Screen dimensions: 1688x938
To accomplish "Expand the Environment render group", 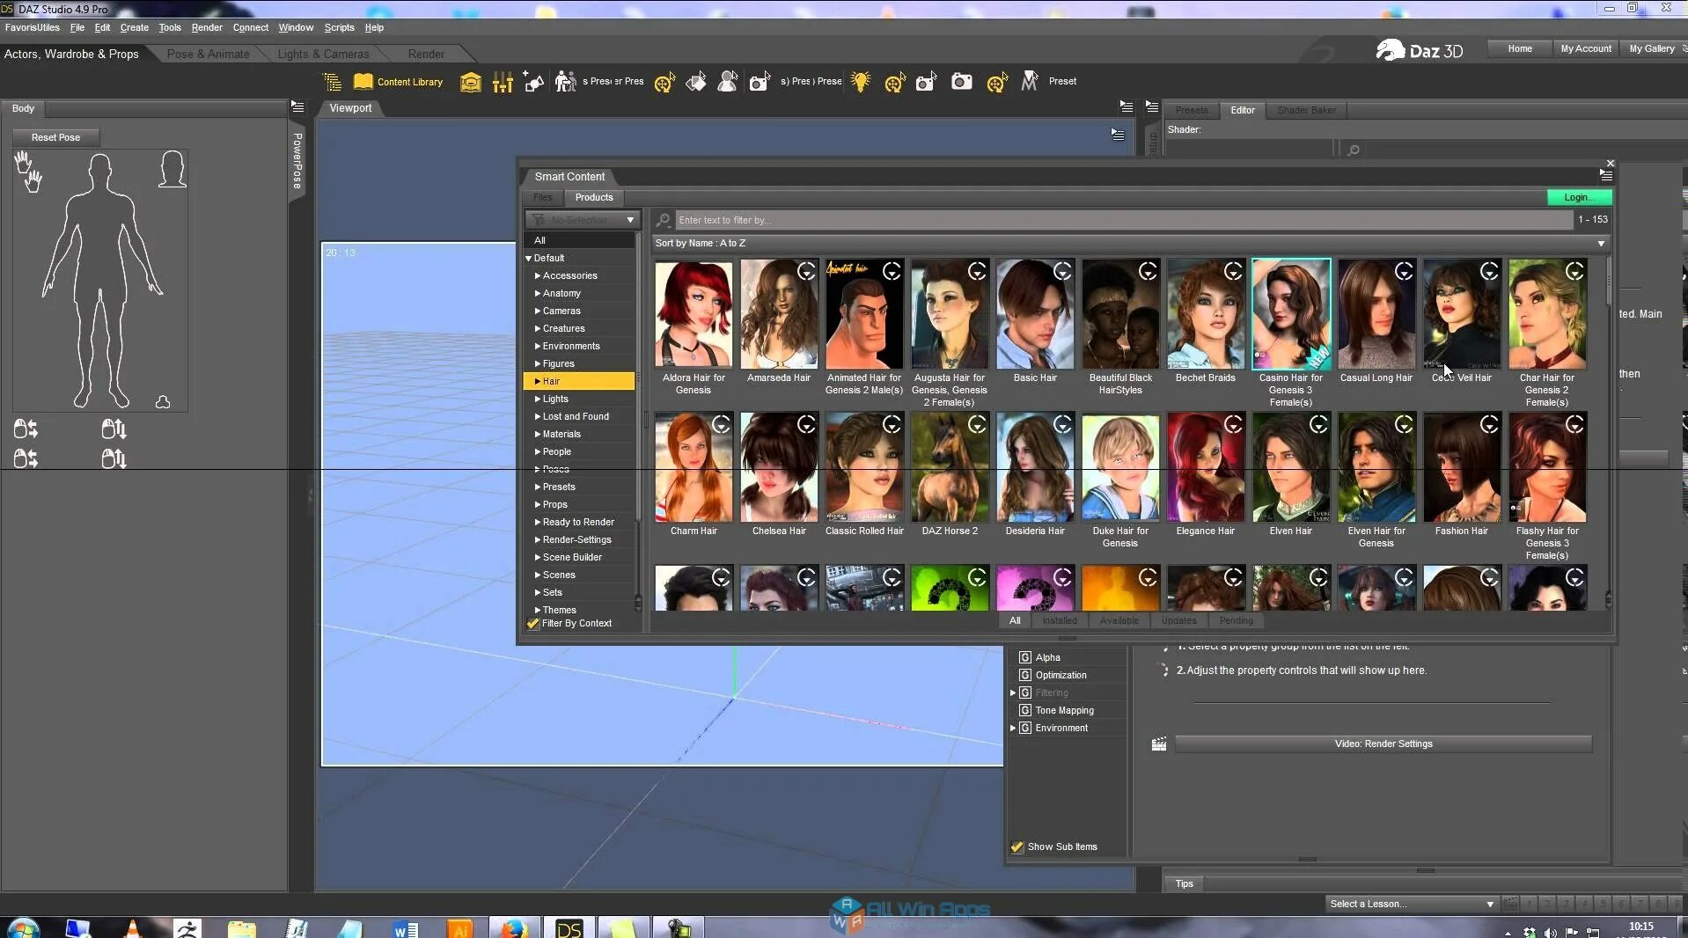I will click(x=1013, y=729).
